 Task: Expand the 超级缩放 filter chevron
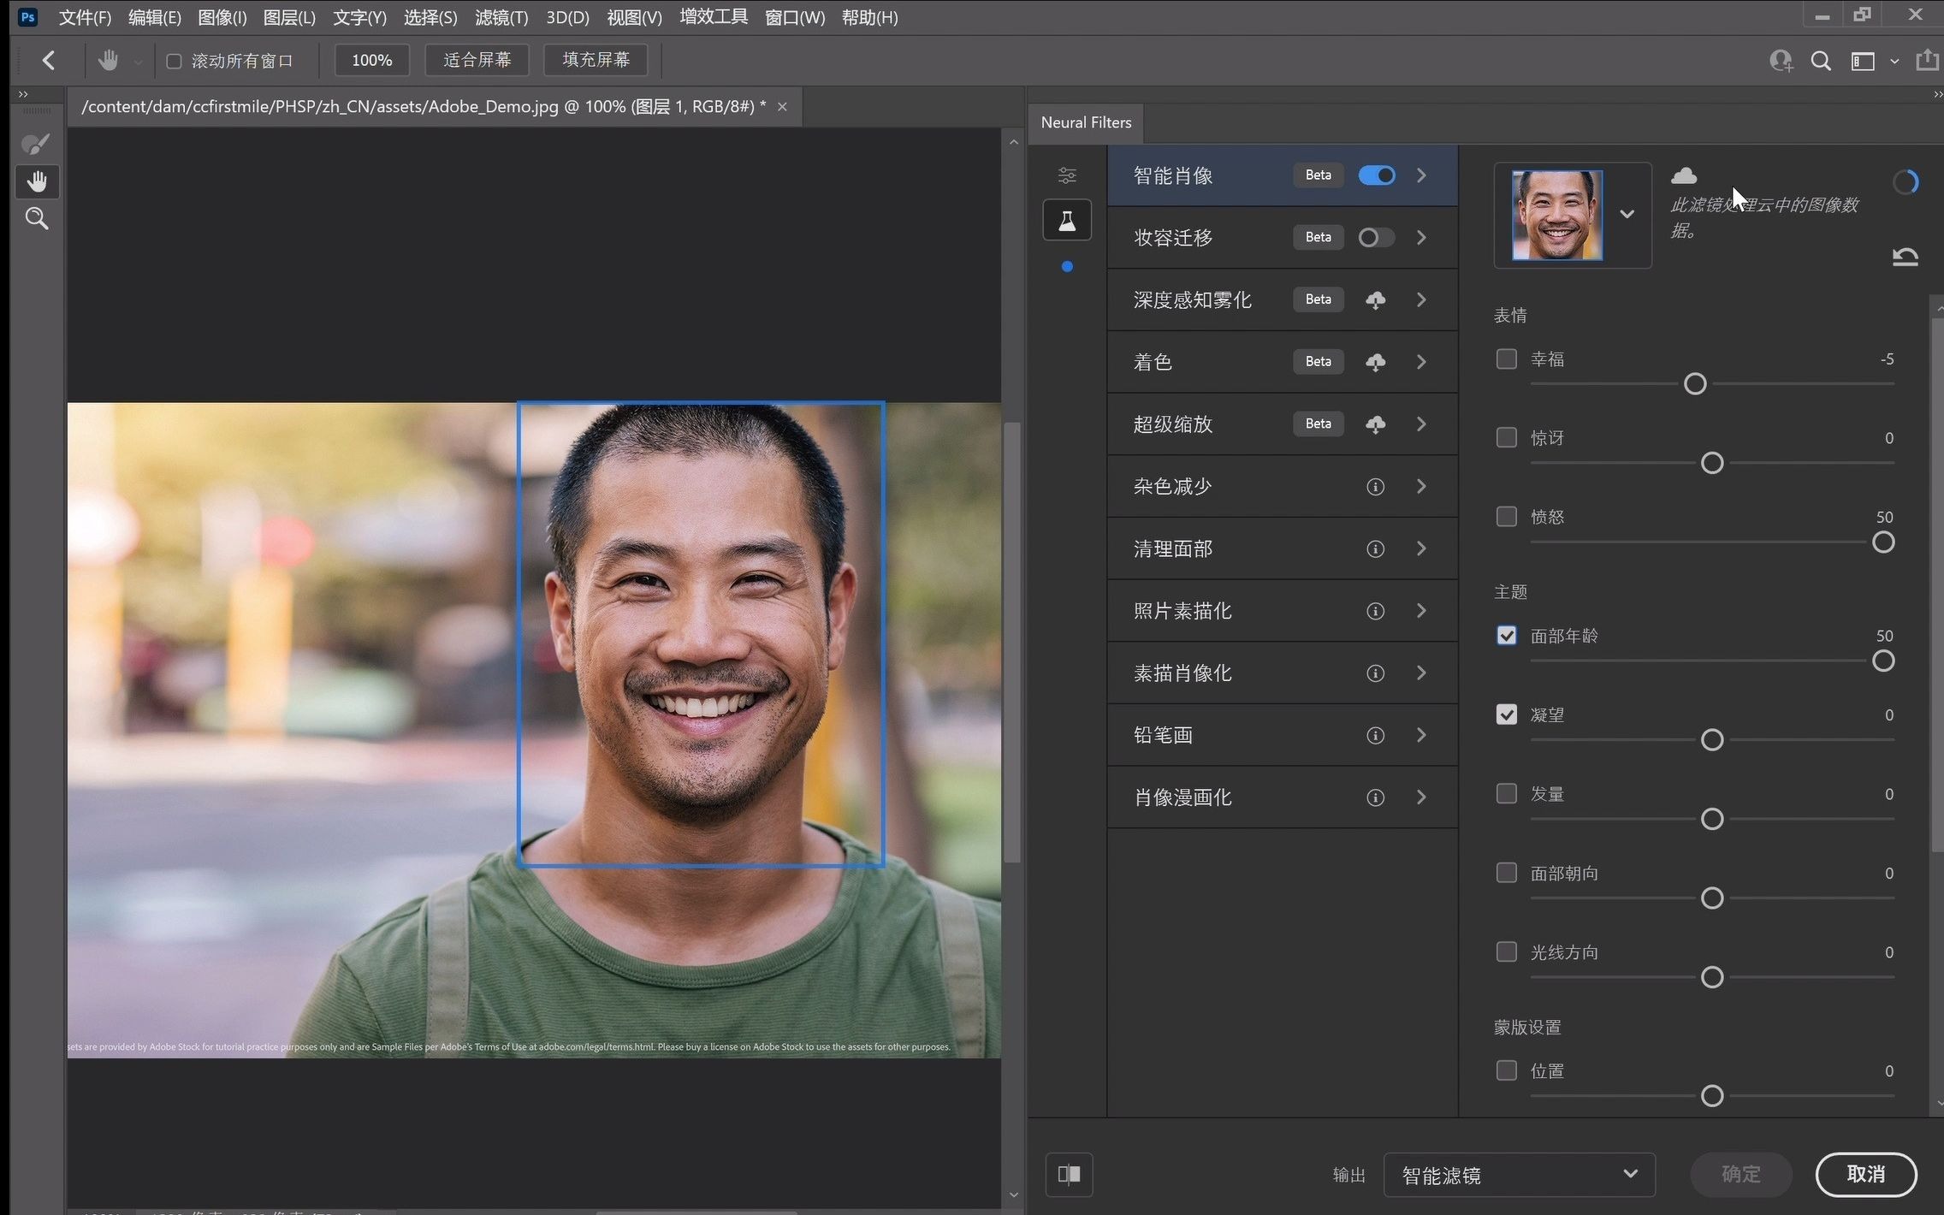(x=1421, y=424)
